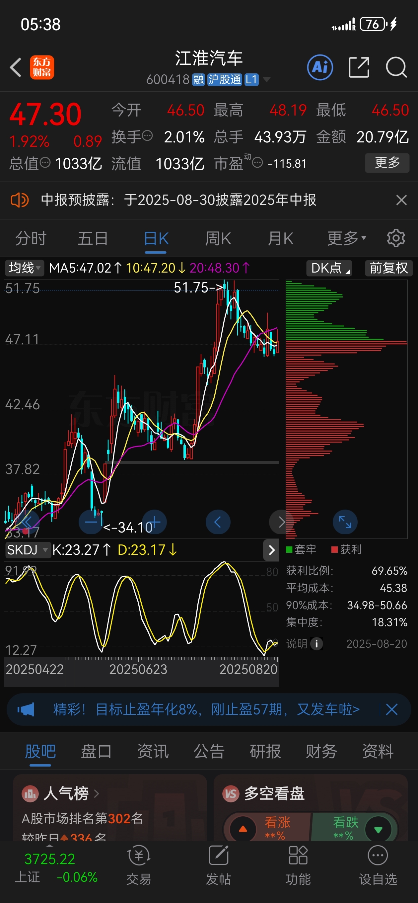
Task: Jump to earliest data double-arrow
Action: coord(27,522)
